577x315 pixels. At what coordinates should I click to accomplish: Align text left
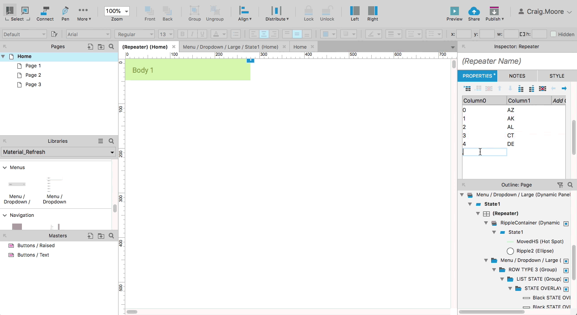pyautogui.click(x=254, y=34)
